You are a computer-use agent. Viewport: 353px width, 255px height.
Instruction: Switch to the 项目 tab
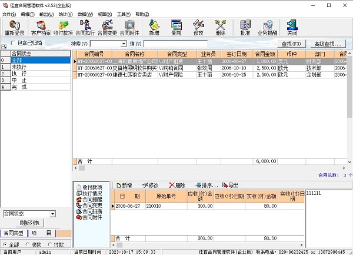42,234
